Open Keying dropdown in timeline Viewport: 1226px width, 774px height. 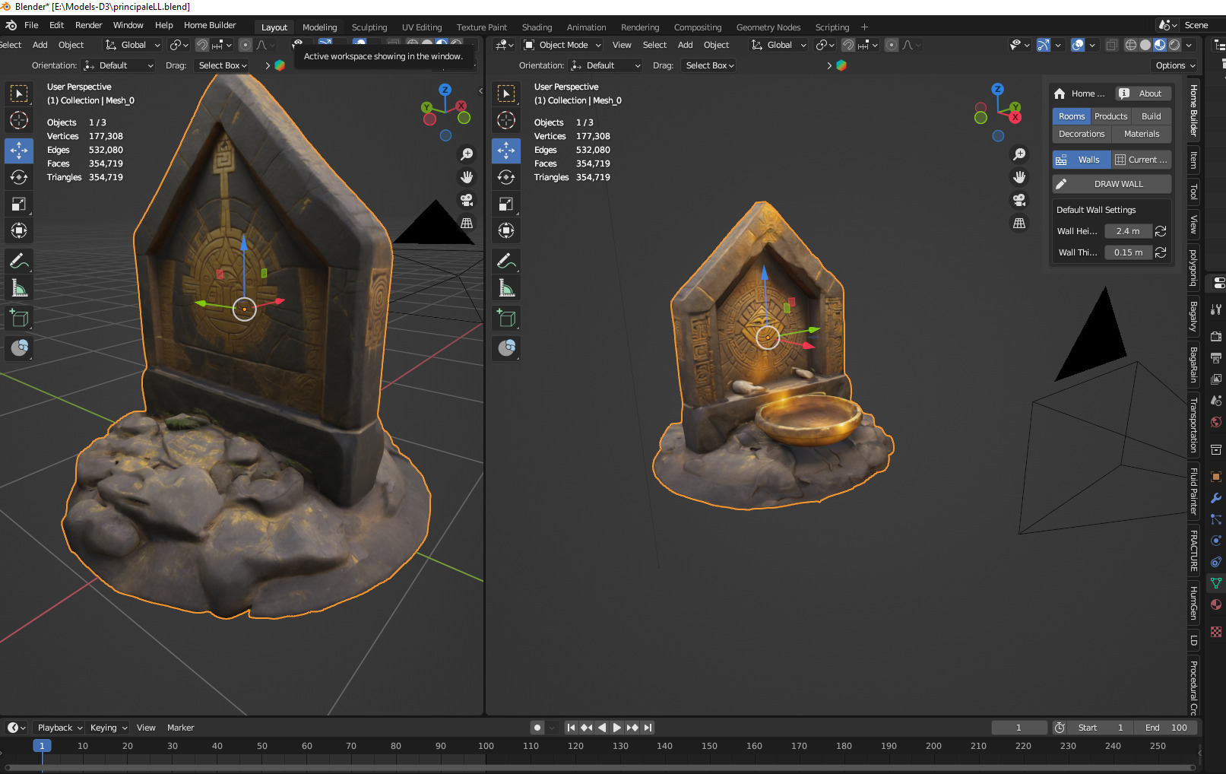pyautogui.click(x=109, y=728)
